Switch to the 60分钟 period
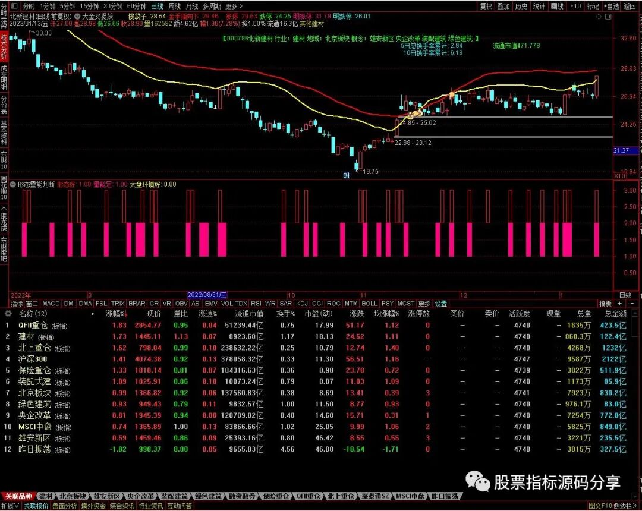This screenshot has height=511, width=642. coord(137,6)
